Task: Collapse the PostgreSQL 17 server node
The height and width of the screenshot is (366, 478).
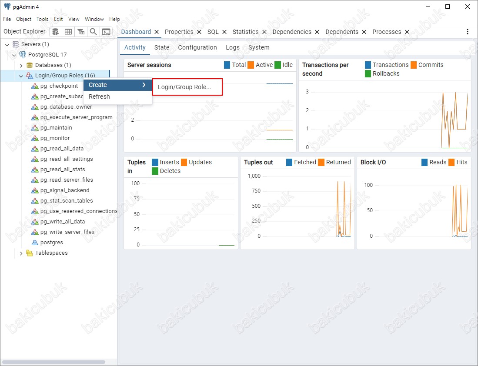Action: point(14,55)
